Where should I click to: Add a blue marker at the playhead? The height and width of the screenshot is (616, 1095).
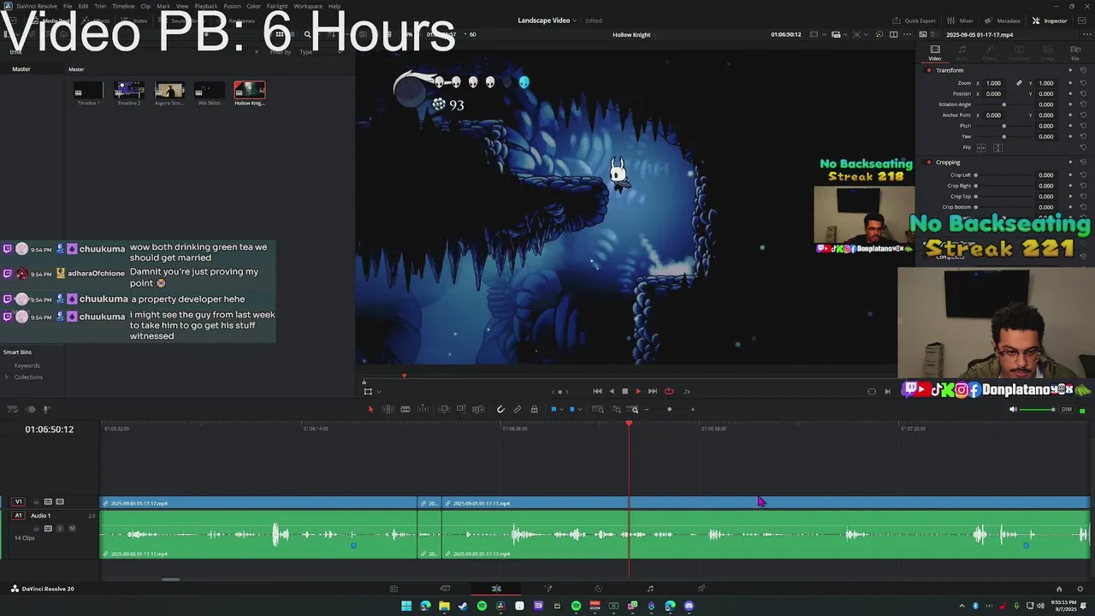point(571,409)
